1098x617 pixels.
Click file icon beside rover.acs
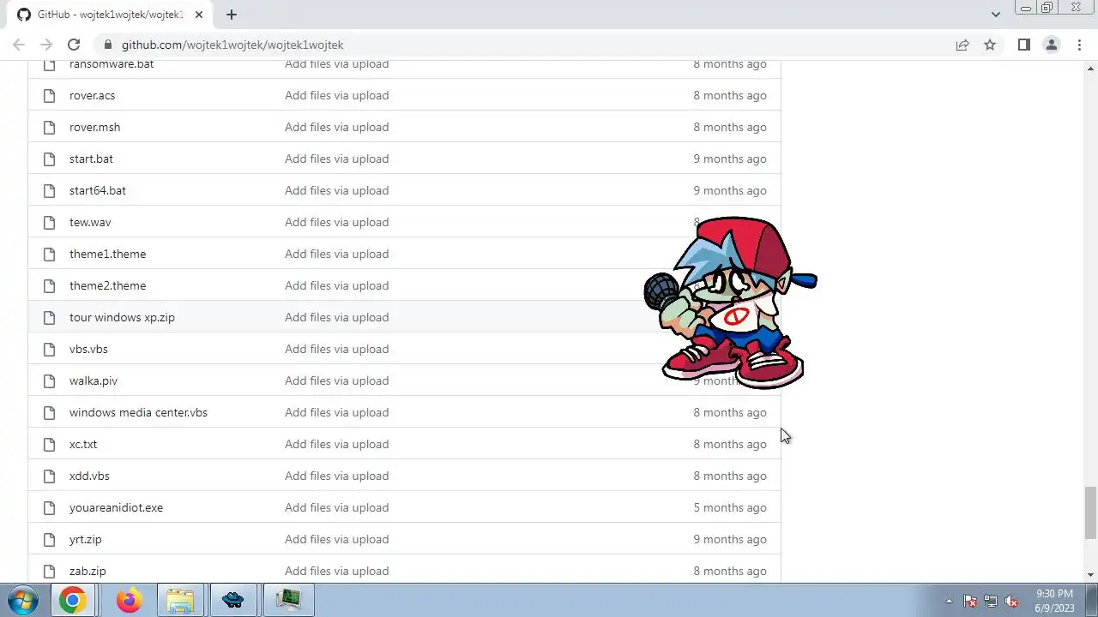click(49, 95)
